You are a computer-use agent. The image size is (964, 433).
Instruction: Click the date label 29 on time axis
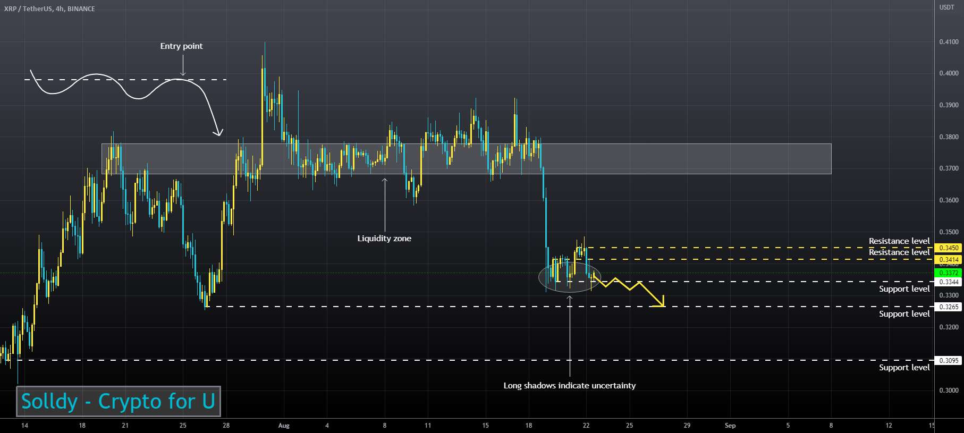(687, 426)
